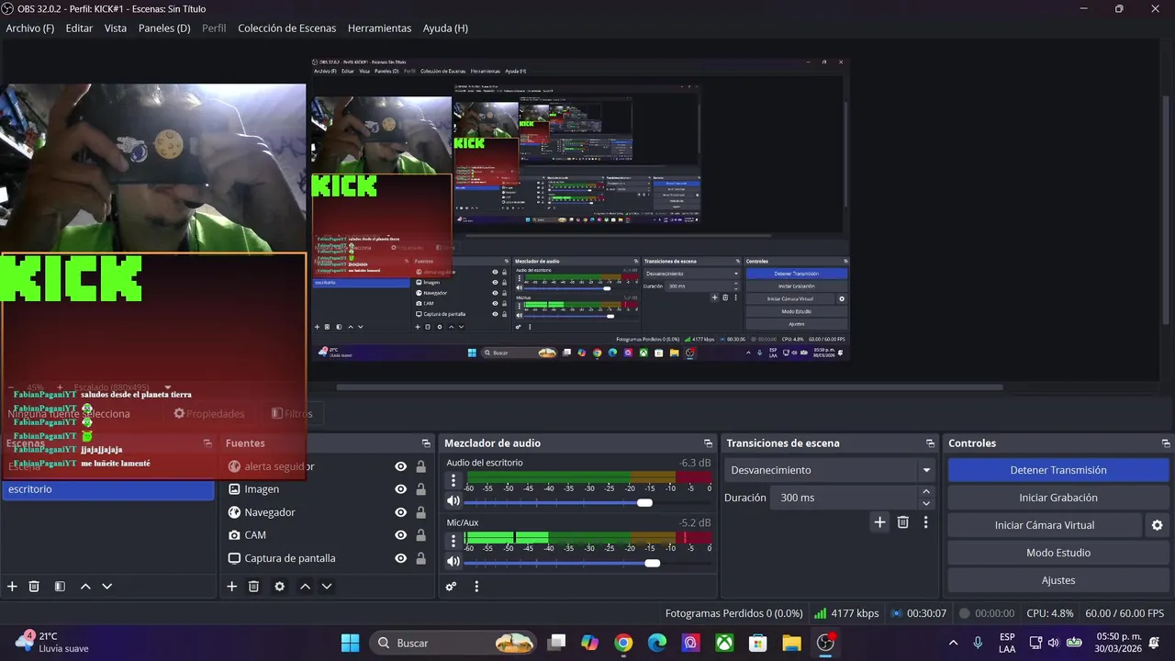1175x661 pixels.
Task: Hide the Captura de pantalla source
Action: coord(400,558)
